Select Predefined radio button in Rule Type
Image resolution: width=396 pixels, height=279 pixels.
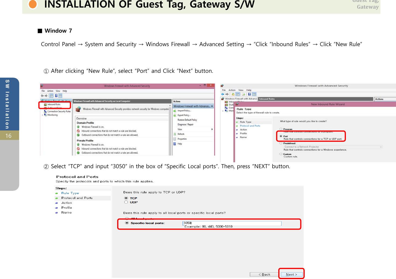[281, 143]
